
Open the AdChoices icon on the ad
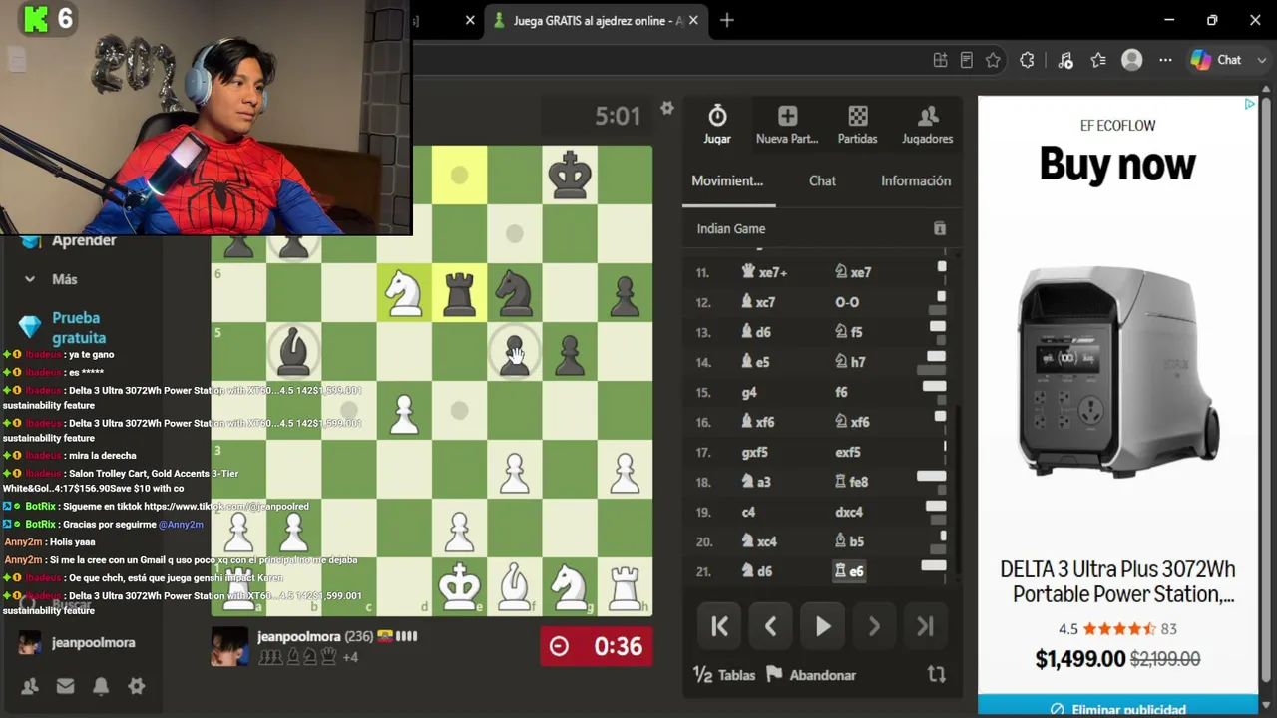coord(1250,104)
